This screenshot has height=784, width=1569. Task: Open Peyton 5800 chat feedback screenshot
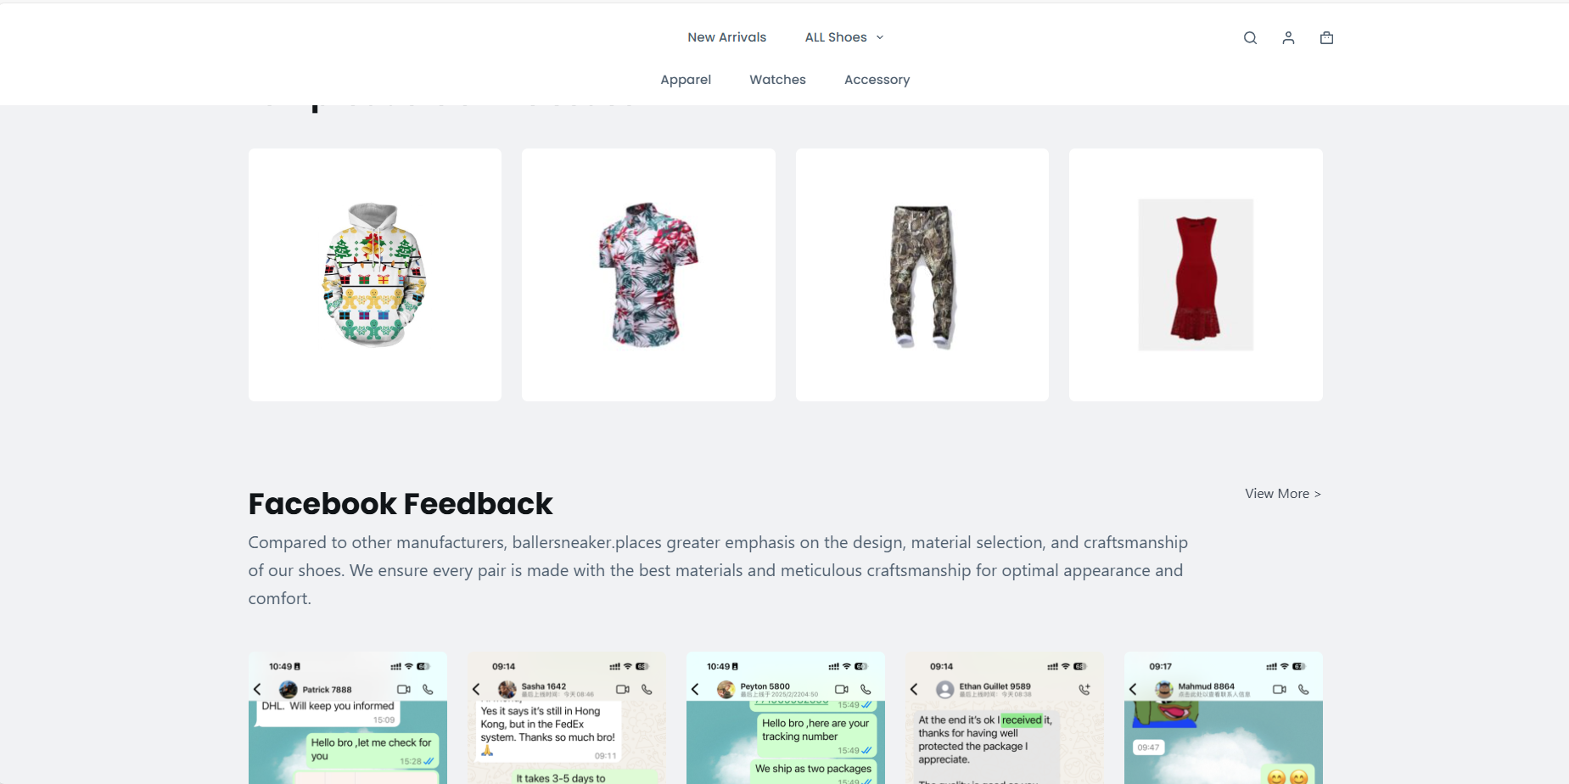(x=786, y=718)
